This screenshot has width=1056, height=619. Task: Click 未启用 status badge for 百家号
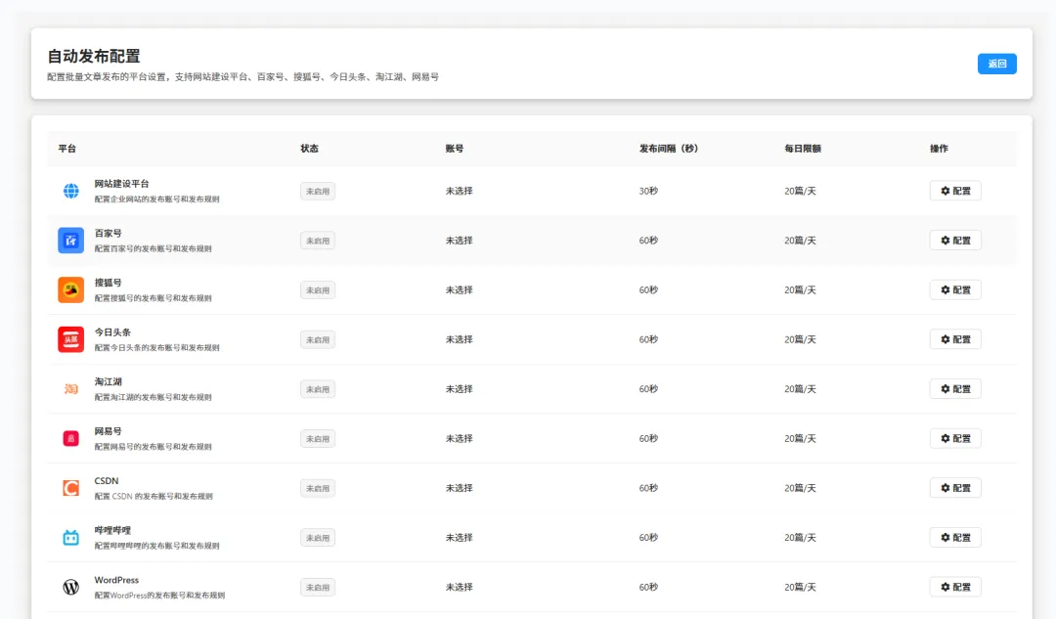[x=317, y=241]
